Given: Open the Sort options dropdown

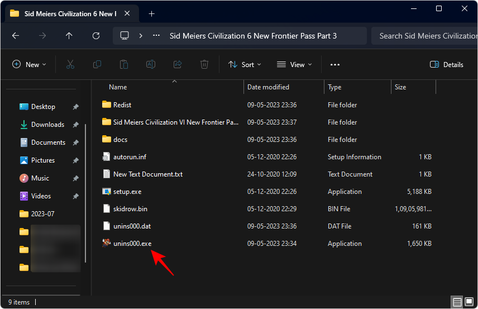Looking at the screenshot, I should coord(245,64).
